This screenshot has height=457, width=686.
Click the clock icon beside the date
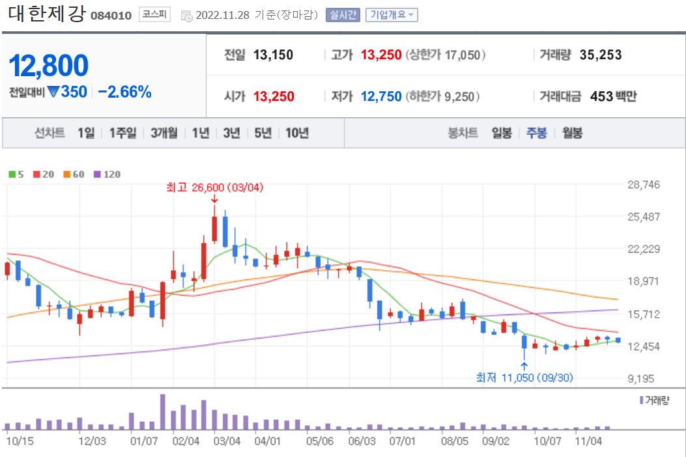pyautogui.click(x=187, y=16)
